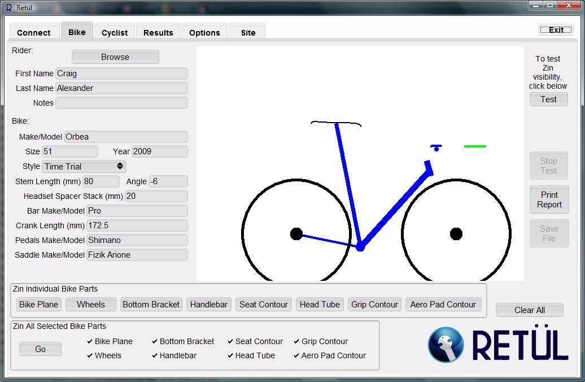The height and width of the screenshot is (382, 585).
Task: Uncheck the Grip Contour checkbox
Action: click(296, 341)
